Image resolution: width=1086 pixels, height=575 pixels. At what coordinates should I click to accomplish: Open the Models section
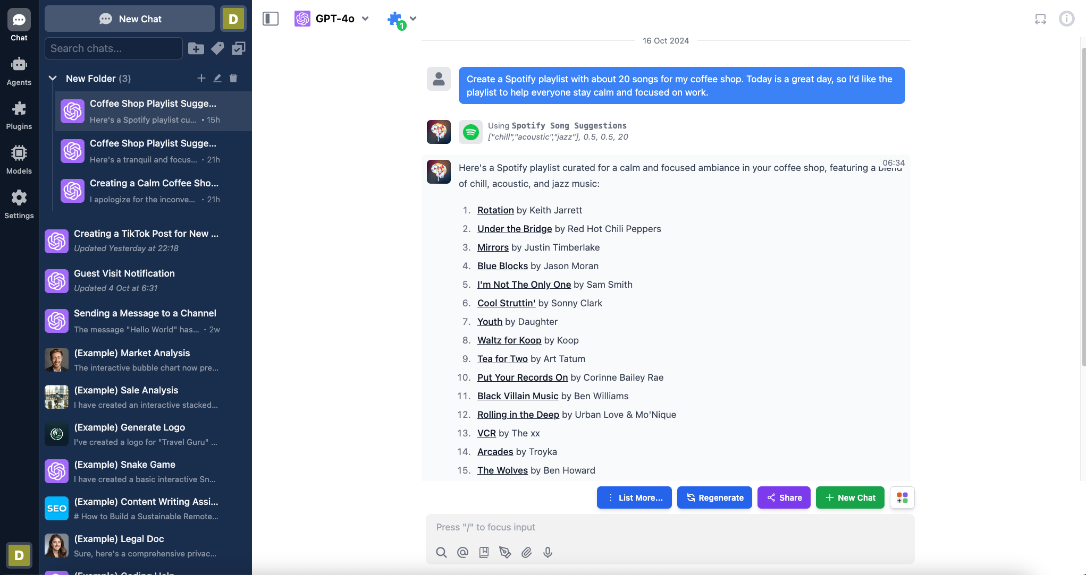click(x=19, y=160)
